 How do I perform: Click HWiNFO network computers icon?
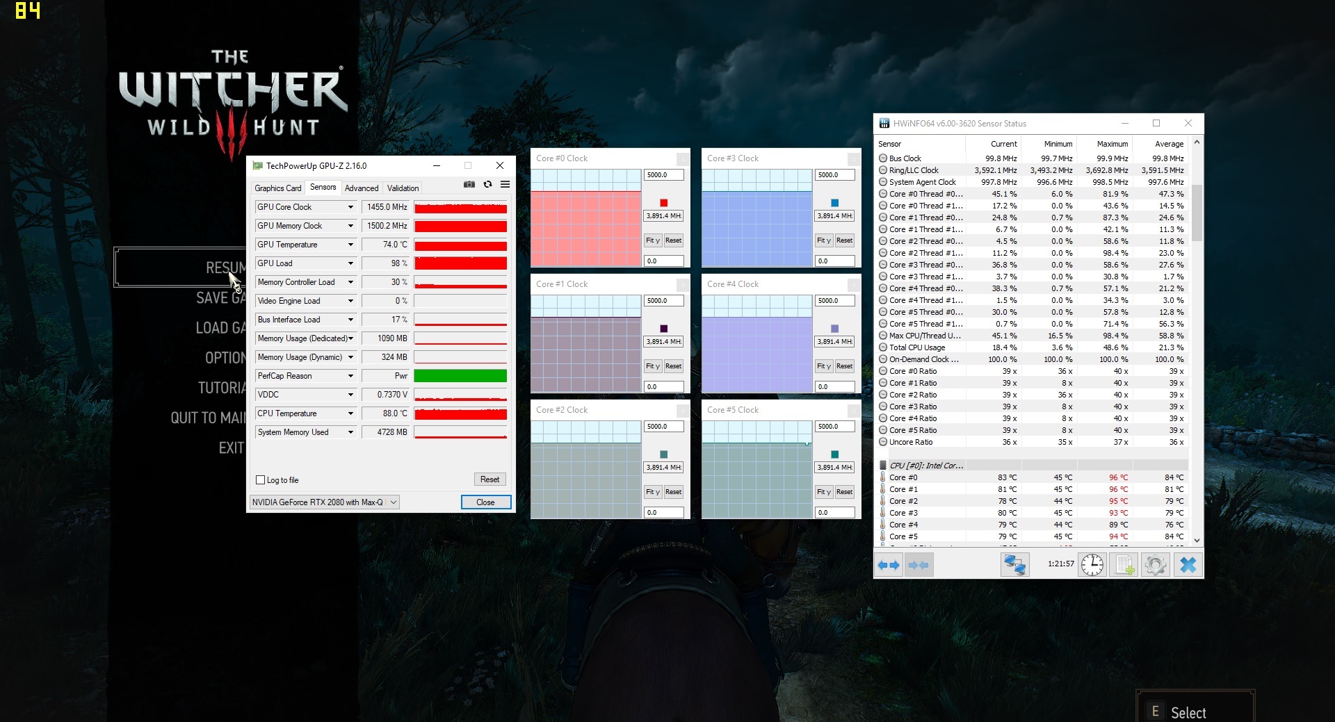(x=1014, y=565)
